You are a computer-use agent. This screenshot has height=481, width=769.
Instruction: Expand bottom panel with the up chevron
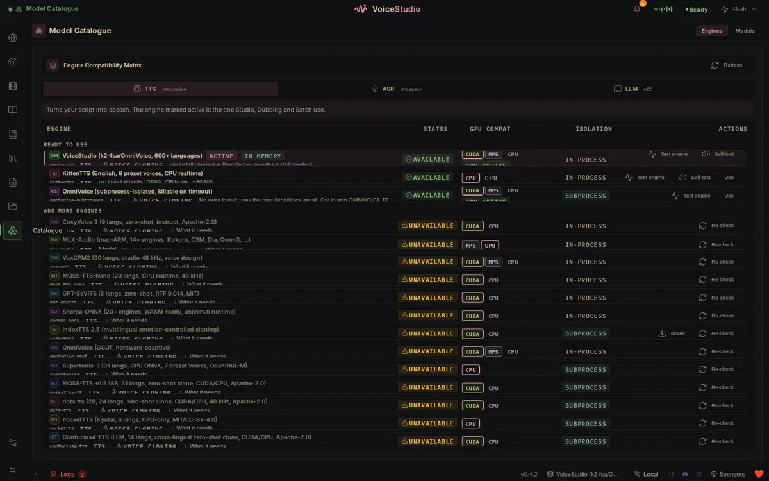click(x=36, y=474)
